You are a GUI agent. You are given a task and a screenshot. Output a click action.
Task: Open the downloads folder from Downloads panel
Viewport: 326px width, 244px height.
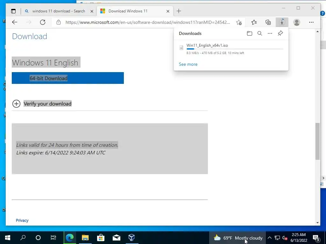point(250,33)
